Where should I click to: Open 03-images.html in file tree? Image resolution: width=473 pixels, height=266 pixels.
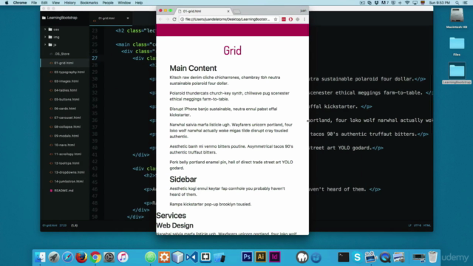tap(66, 81)
